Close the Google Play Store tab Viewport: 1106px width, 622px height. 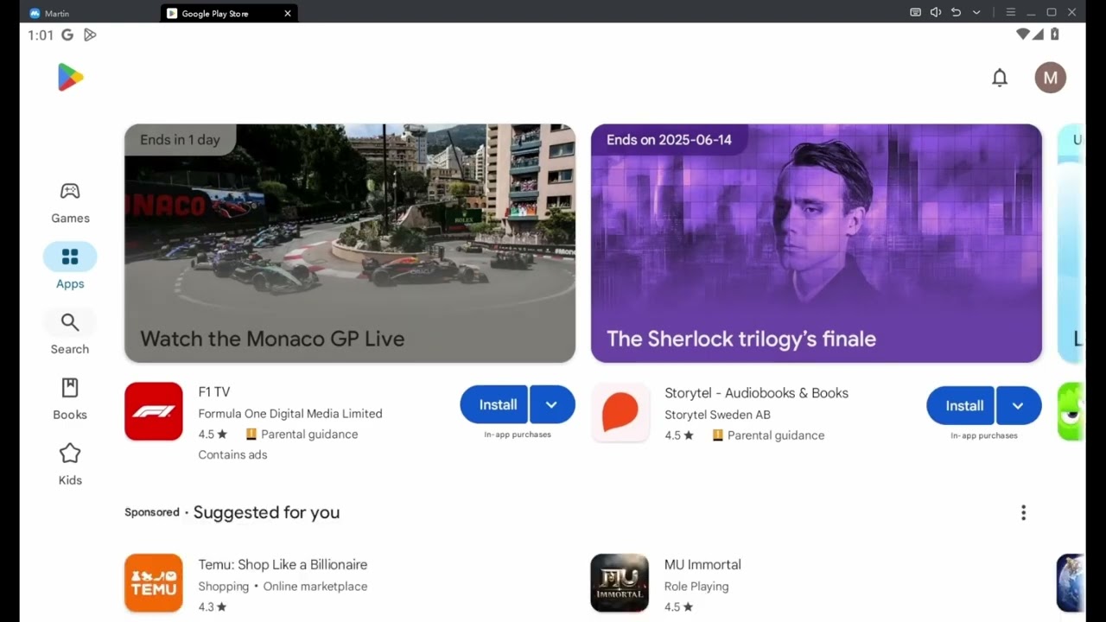click(x=288, y=13)
